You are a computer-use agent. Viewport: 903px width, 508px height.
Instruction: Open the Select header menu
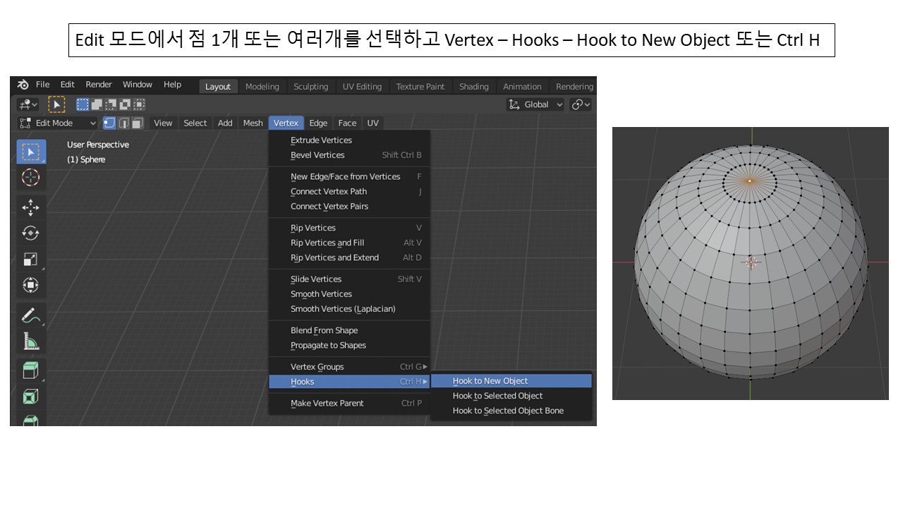tap(195, 123)
